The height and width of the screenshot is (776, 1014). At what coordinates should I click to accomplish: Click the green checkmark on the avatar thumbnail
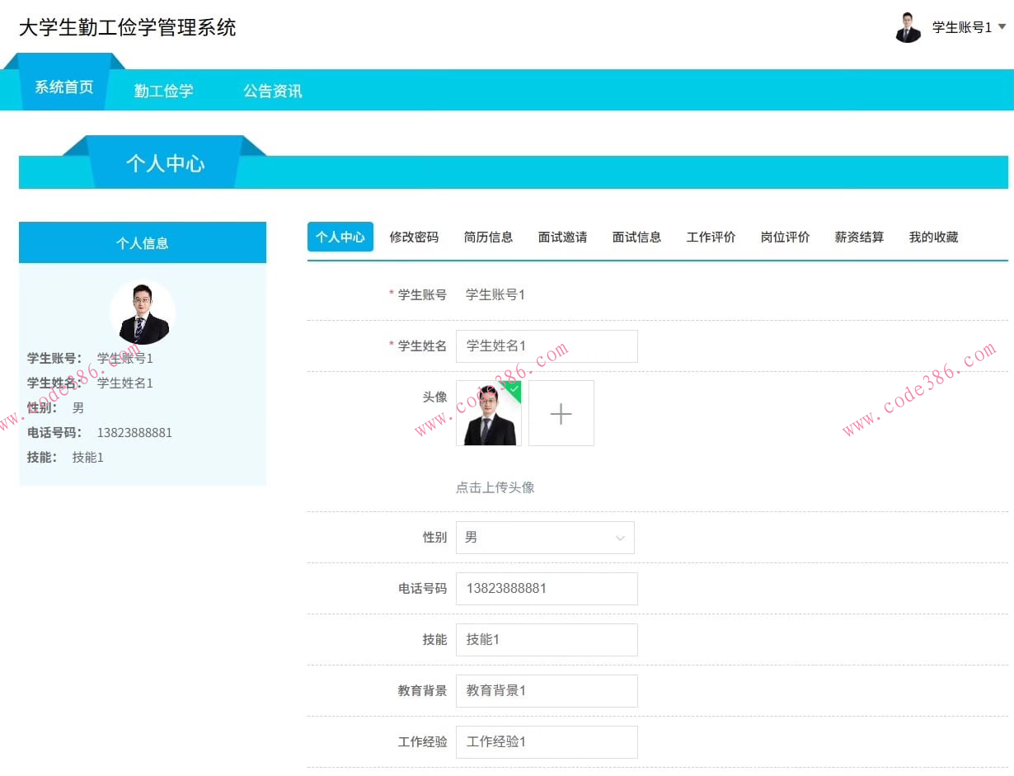pos(513,388)
